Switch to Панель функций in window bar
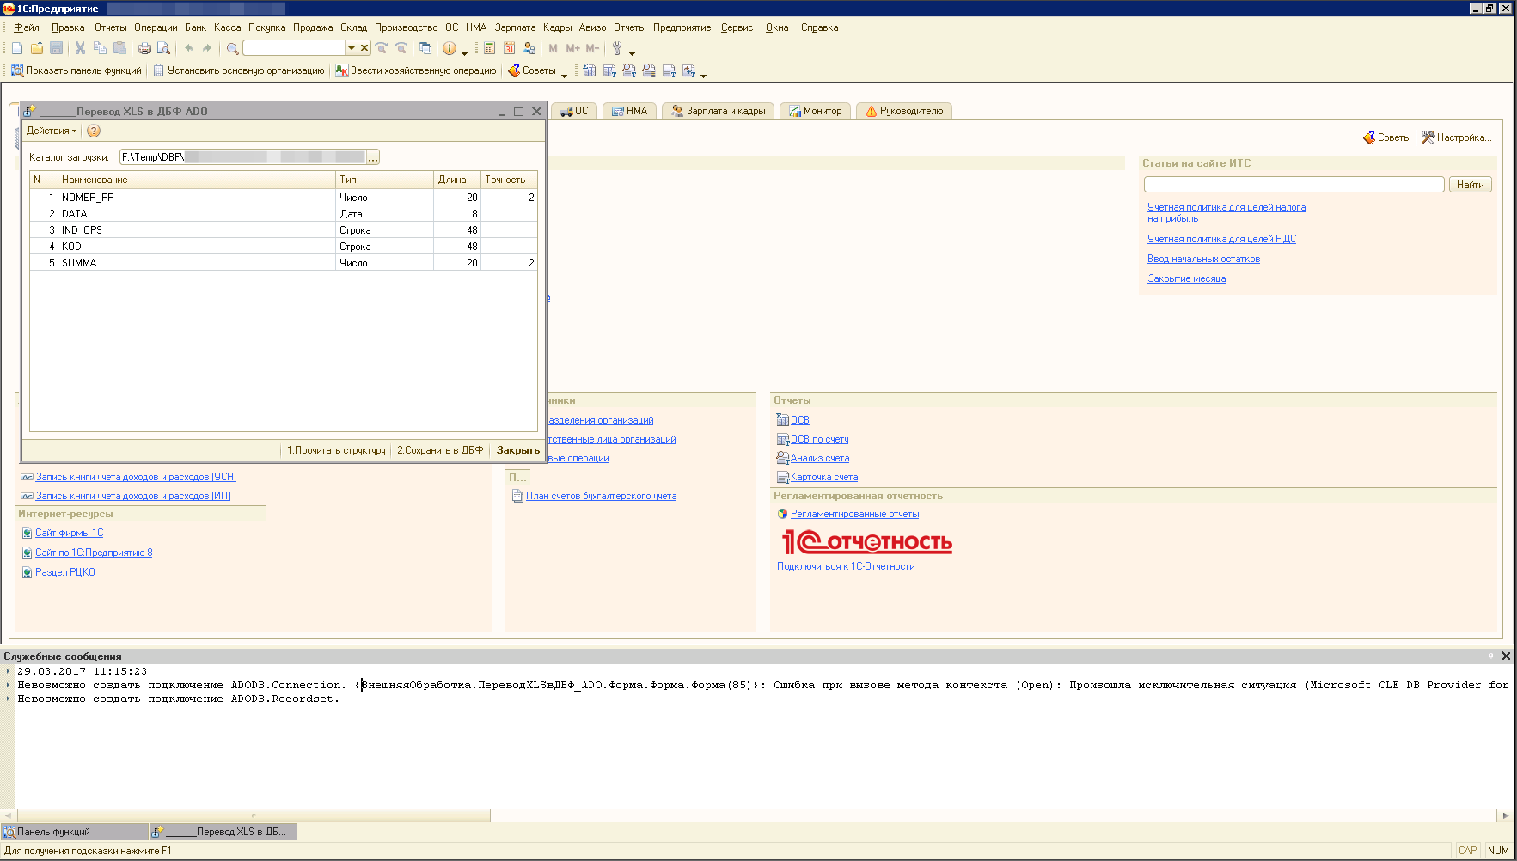 [x=74, y=832]
